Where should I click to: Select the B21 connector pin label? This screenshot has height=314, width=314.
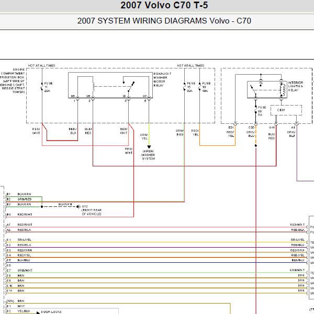tap(231, 127)
